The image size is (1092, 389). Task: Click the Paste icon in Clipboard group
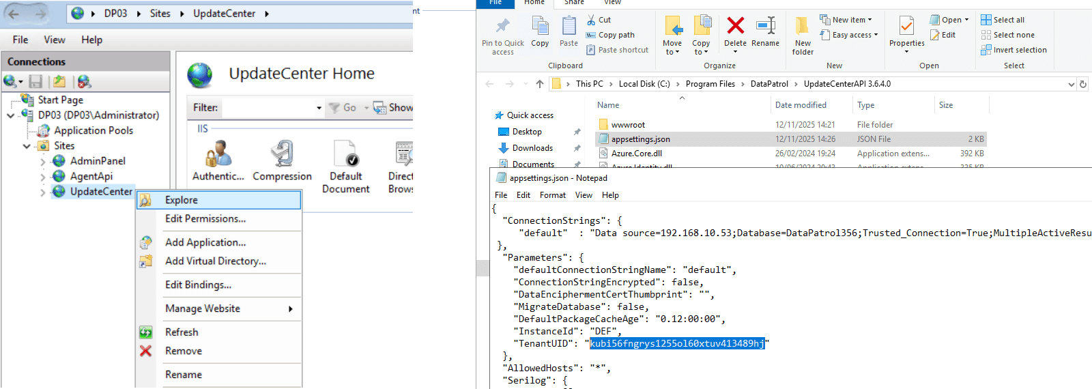coord(569,27)
